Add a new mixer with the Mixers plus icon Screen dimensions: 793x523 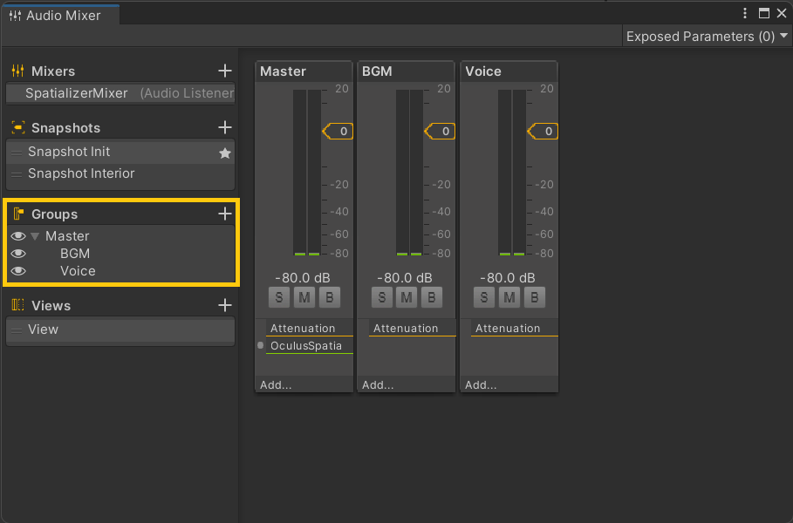224,71
